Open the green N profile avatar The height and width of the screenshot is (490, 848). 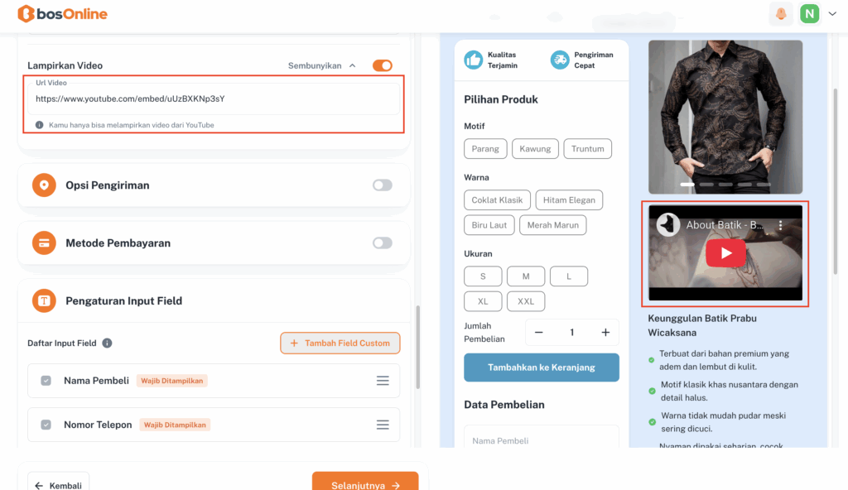pyautogui.click(x=809, y=14)
